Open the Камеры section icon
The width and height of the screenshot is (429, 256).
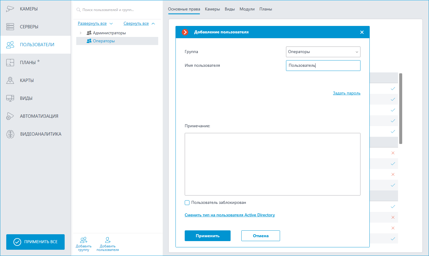point(10,9)
